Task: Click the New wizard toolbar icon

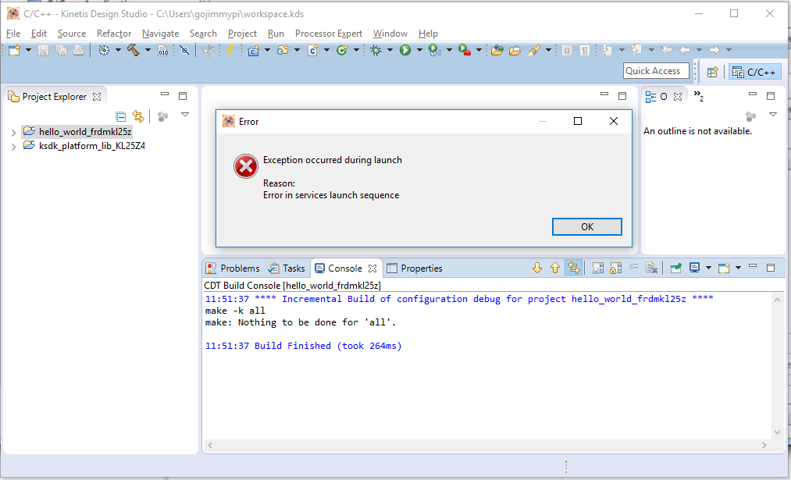Action: [x=14, y=50]
